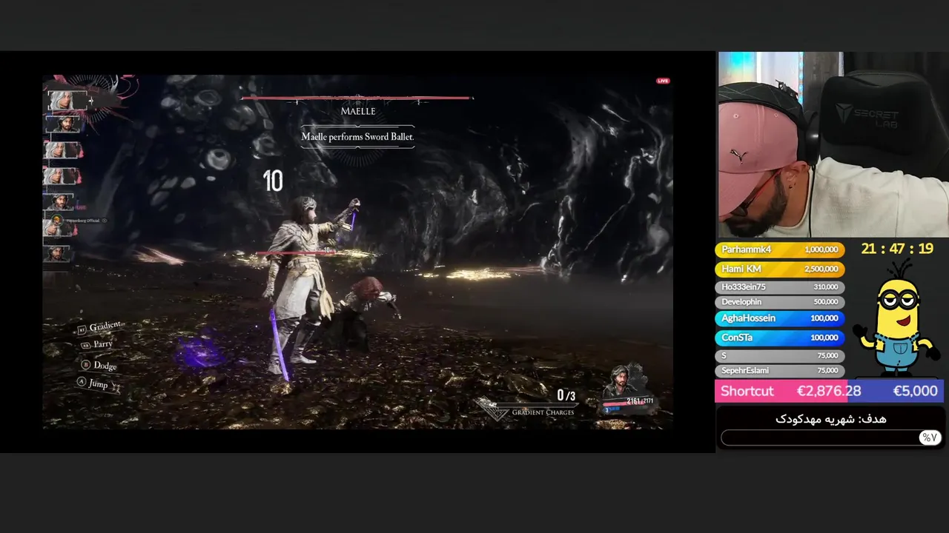The height and width of the screenshot is (533, 949).
Task: Click the Gradient Charges emblem icon
Action: [x=491, y=409]
